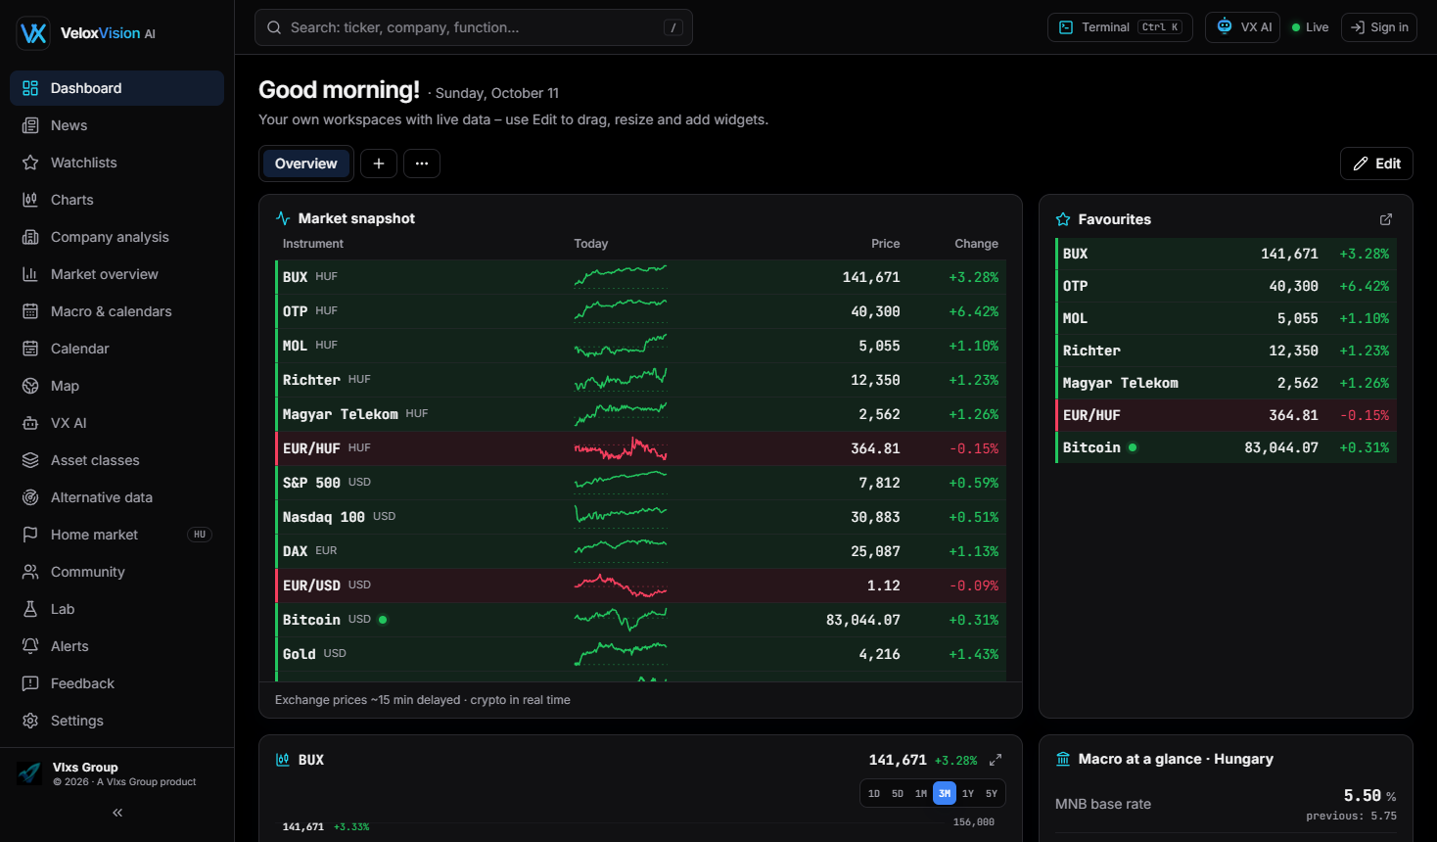This screenshot has width=1437, height=842.
Task: Select OTP in the Favourites list
Action: [x=1226, y=286]
